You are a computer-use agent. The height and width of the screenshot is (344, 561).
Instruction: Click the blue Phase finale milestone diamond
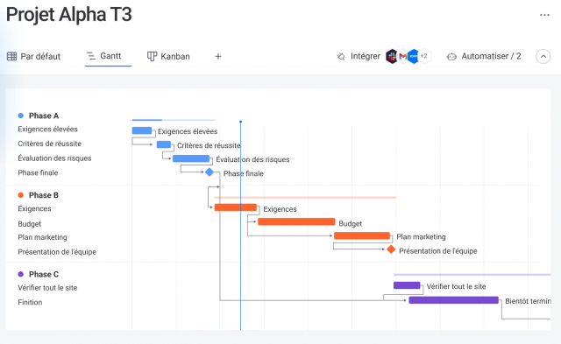point(209,172)
